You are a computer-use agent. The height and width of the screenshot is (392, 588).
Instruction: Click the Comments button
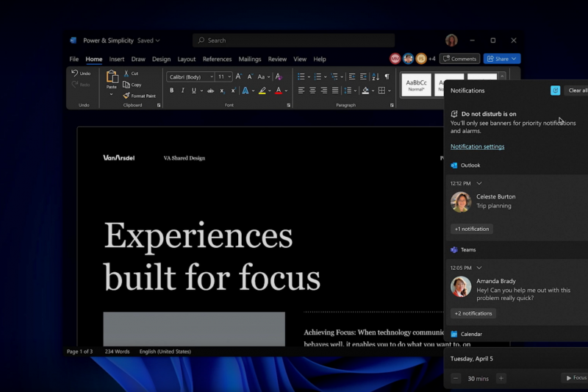coord(460,59)
